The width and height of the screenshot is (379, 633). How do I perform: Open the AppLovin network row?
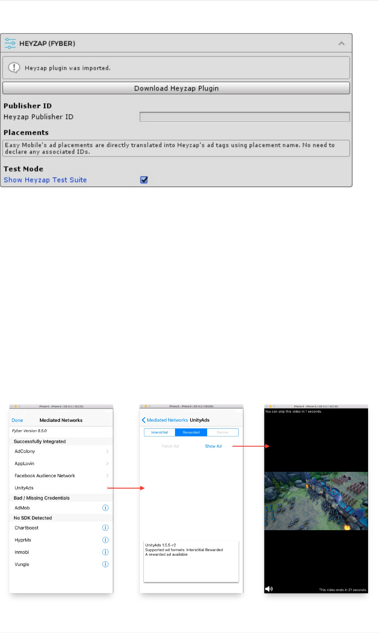(x=61, y=463)
